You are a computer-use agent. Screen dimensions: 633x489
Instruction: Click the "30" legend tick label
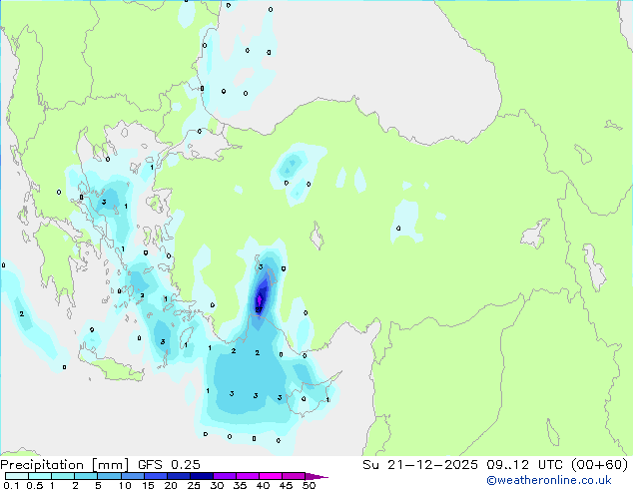217,485
